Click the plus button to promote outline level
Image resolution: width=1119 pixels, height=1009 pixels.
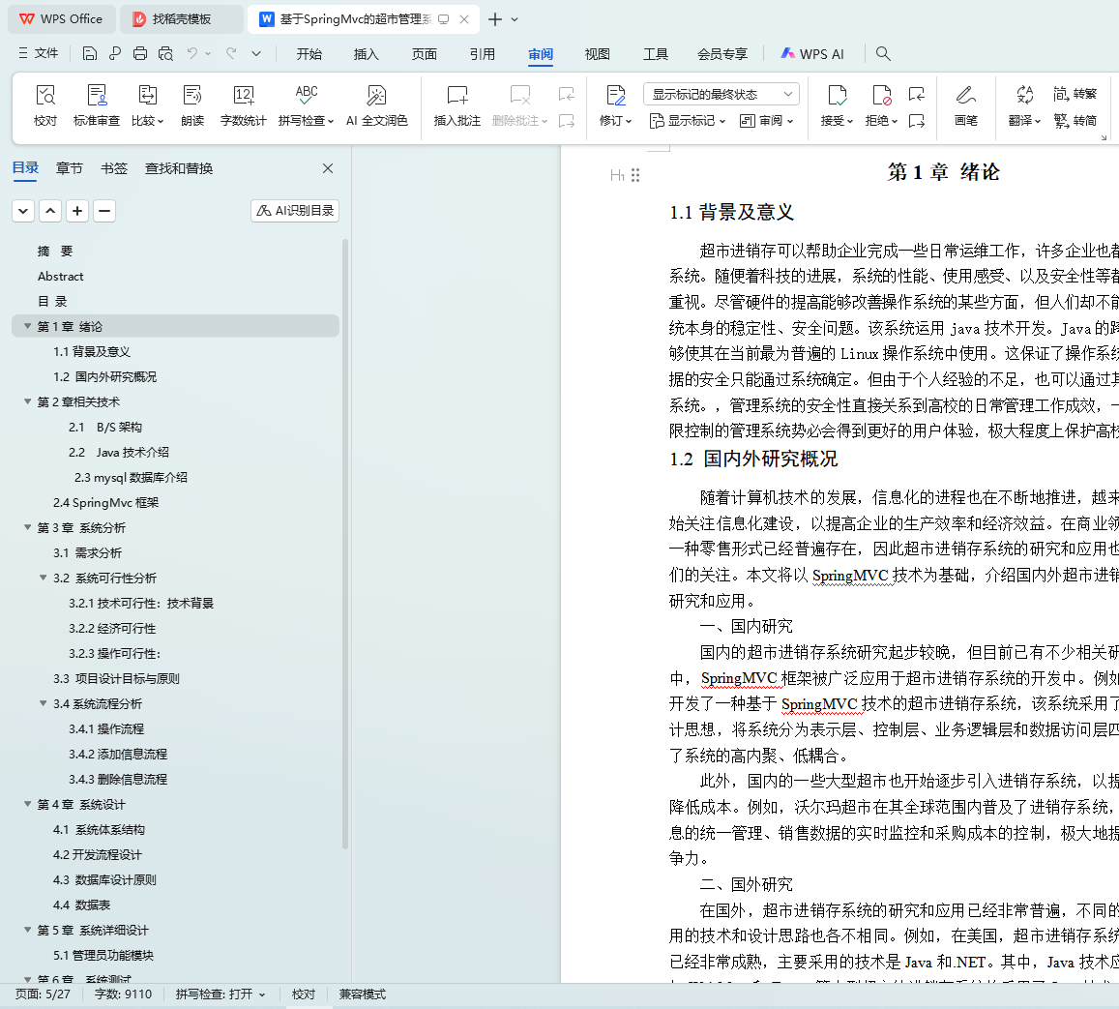77,211
